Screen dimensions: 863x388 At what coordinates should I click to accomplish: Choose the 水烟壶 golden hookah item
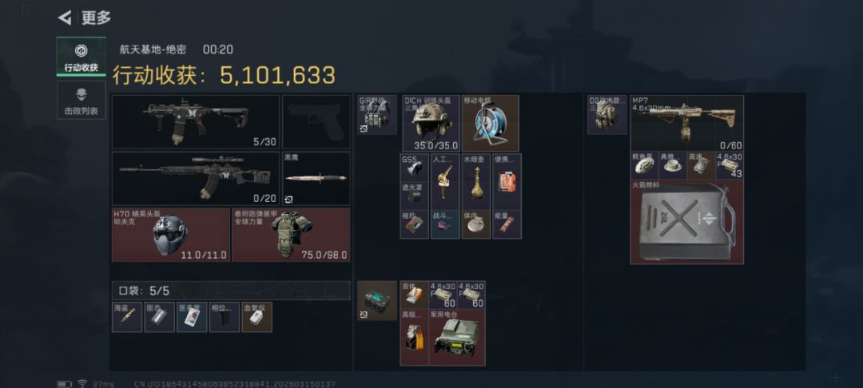(475, 181)
